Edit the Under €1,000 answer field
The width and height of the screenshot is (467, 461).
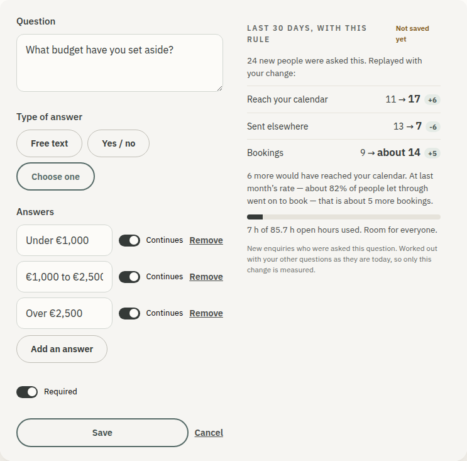[64, 240]
